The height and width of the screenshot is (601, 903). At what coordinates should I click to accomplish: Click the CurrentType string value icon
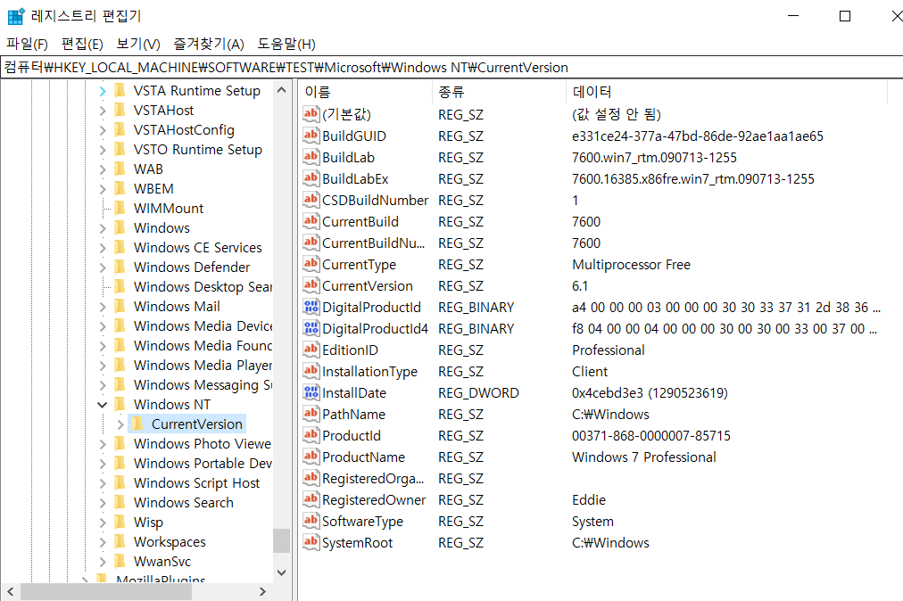(x=311, y=264)
